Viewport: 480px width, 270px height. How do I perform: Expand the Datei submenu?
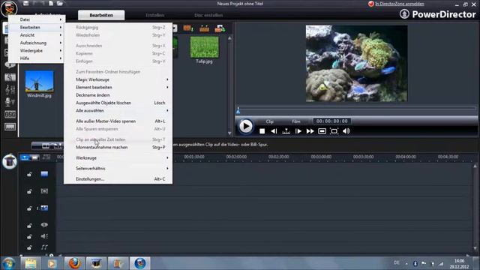pyautogui.click(x=37, y=19)
